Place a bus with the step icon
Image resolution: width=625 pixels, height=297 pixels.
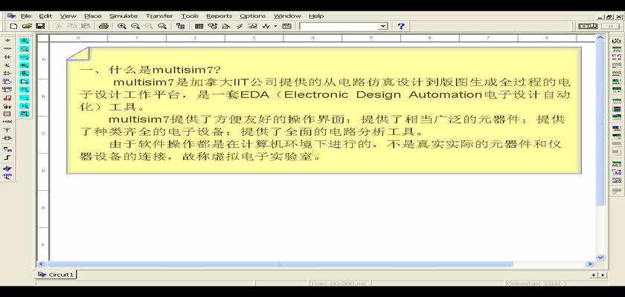pos(7,157)
